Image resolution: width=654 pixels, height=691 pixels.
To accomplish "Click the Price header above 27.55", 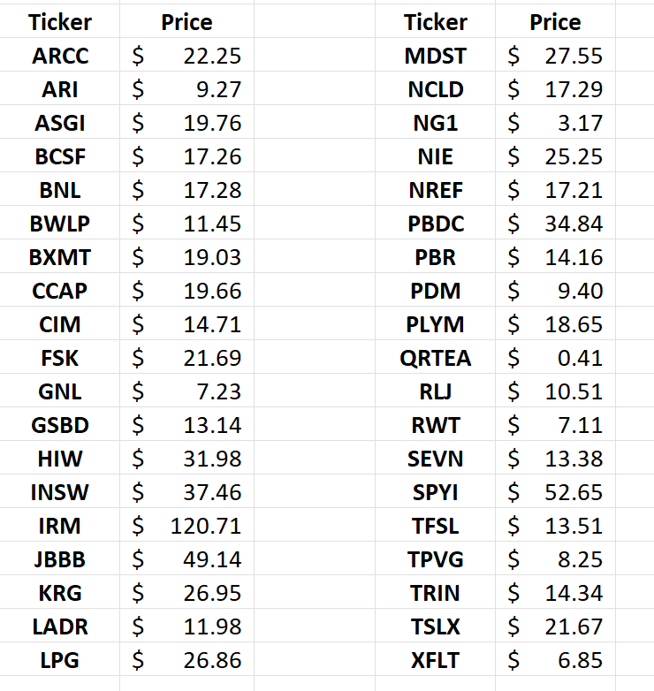I will (x=556, y=23).
